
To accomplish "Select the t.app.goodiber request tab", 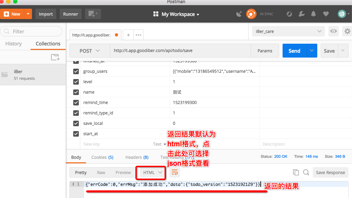I will point(95,35).
